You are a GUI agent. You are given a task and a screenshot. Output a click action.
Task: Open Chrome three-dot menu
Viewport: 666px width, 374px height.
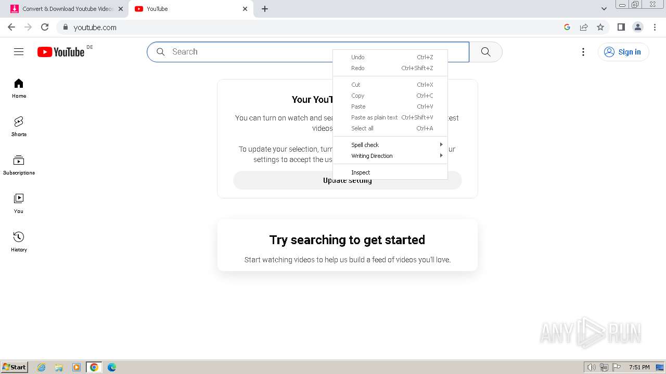(655, 27)
